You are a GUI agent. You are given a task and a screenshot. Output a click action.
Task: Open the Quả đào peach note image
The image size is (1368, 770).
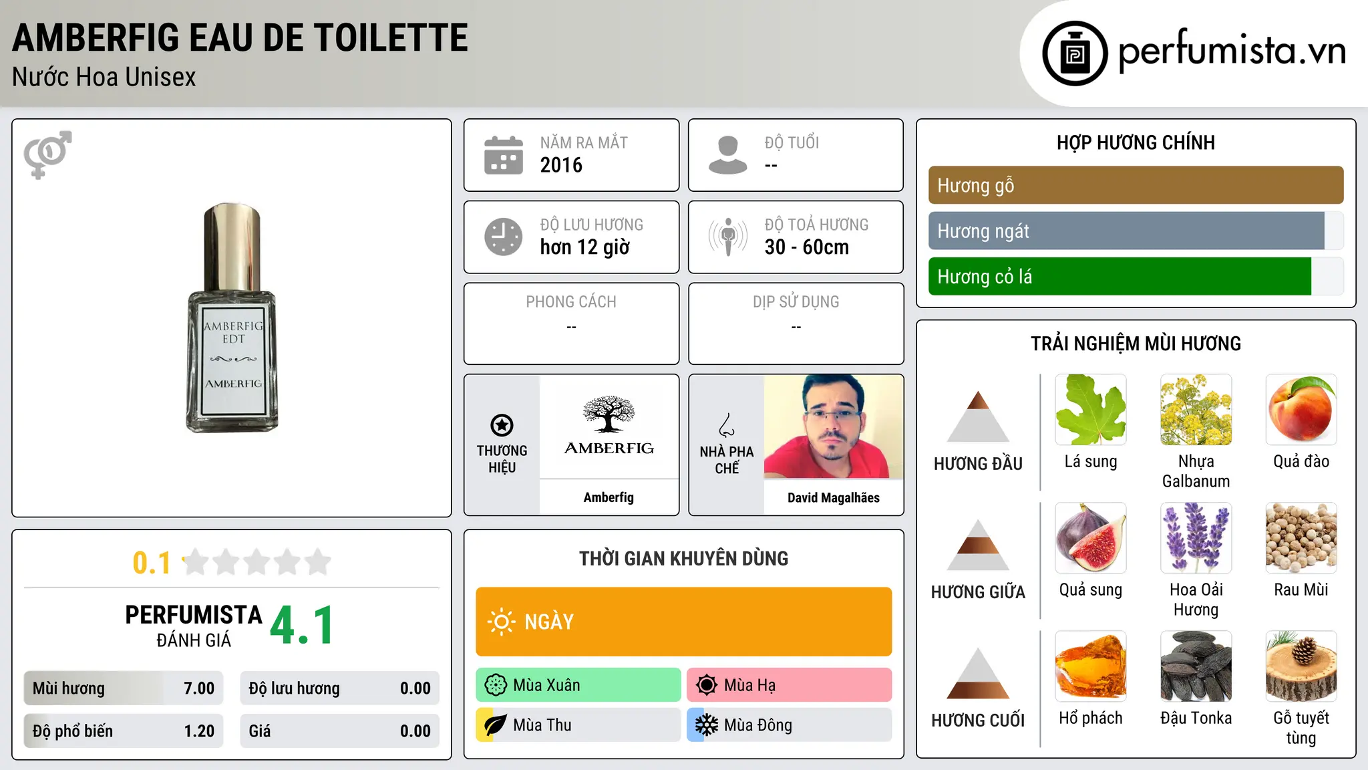(1301, 410)
